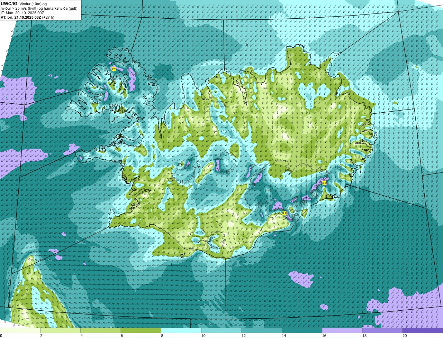
Task: Click the dark teal 14–16 m/s legend swatch
Action: click(302, 331)
